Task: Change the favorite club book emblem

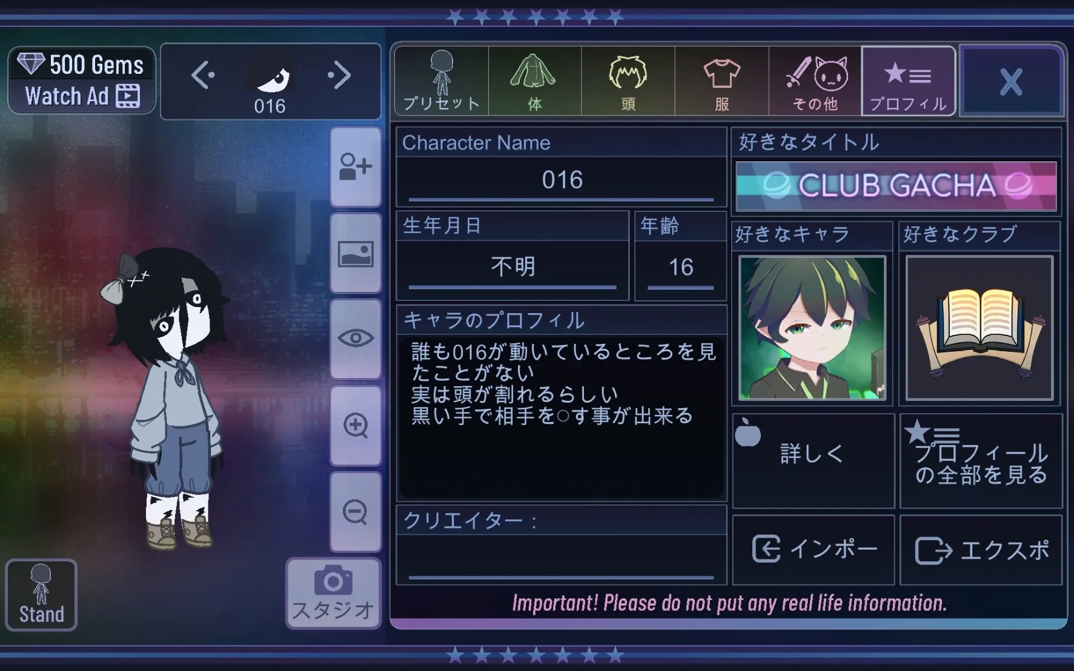Action: (980, 328)
